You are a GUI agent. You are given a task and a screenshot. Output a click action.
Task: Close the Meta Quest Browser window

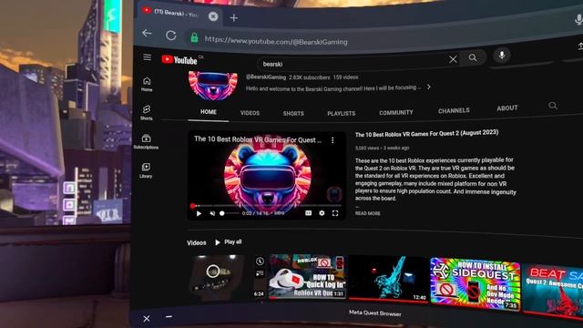tap(147, 318)
